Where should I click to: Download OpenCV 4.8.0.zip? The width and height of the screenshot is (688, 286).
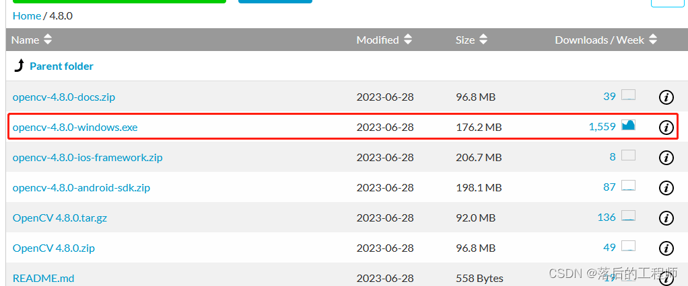(x=54, y=248)
